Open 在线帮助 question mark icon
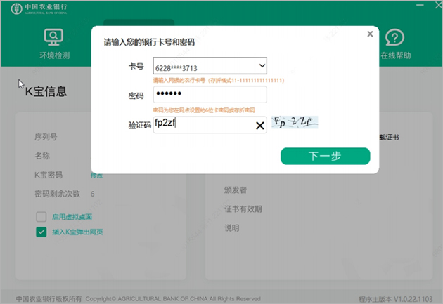 click(394, 37)
